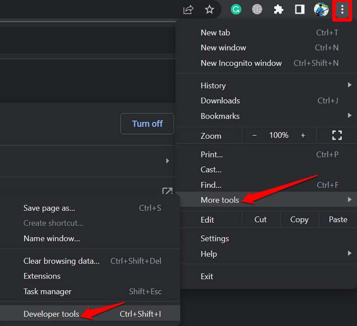
Task: Choose New window menu entry
Action: pos(267,48)
